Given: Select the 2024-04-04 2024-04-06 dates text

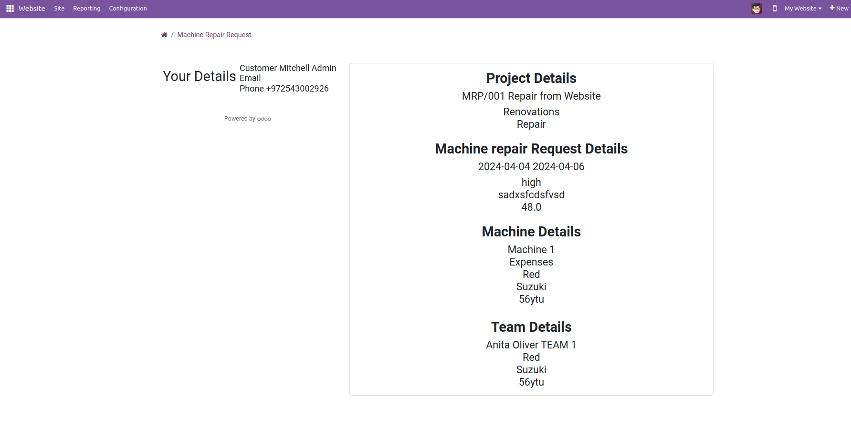Looking at the screenshot, I should [x=531, y=167].
